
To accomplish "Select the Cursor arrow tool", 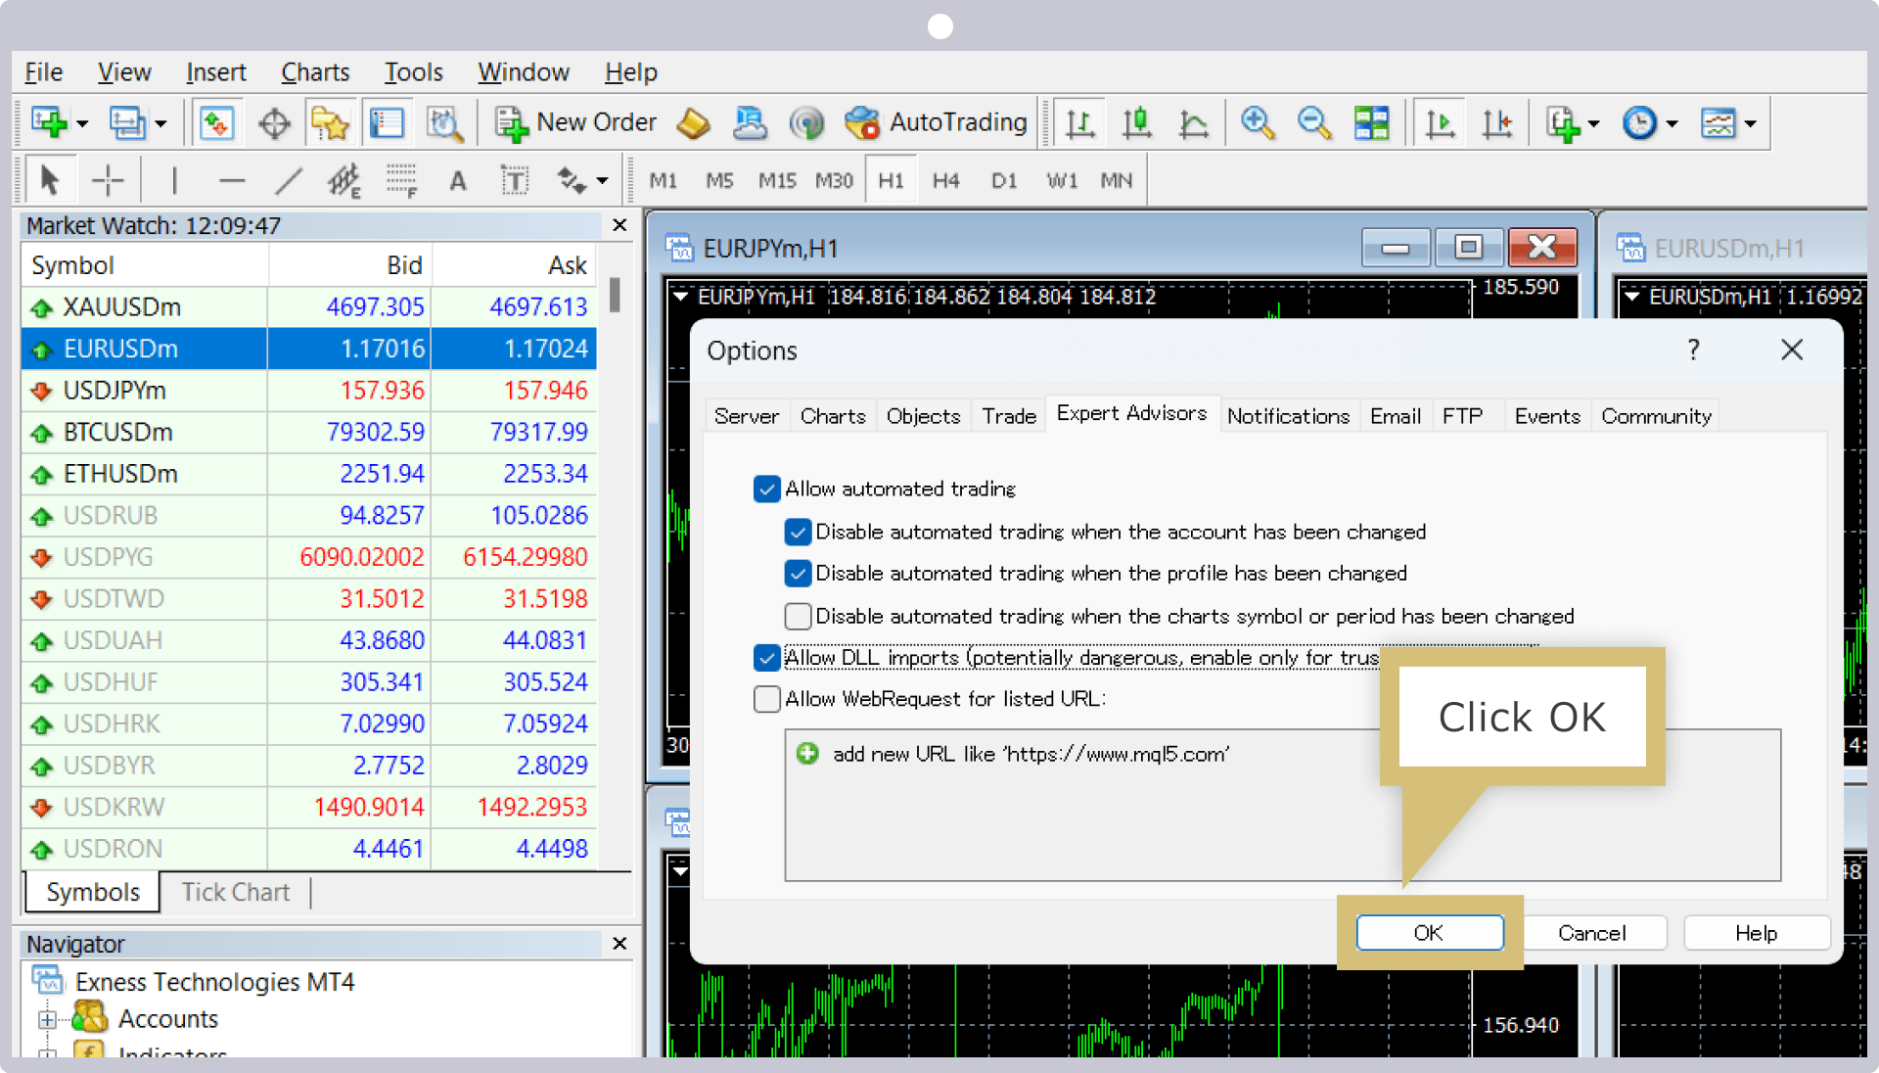I will pos(50,180).
